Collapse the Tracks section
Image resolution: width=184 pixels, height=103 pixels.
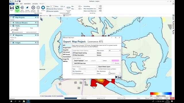[11, 26]
